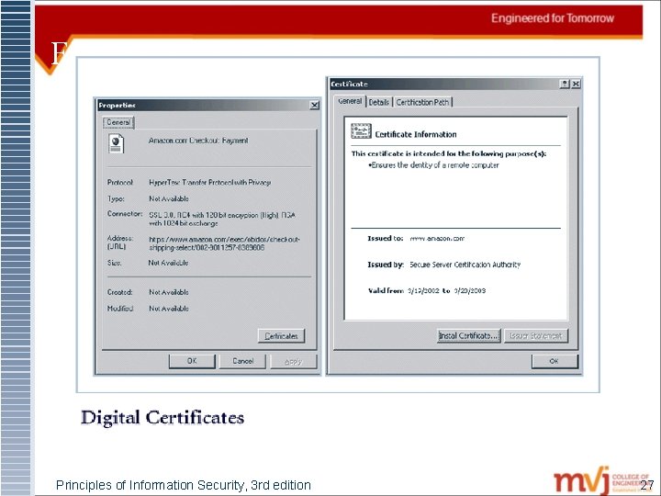Click the help question mark in Certificate window
661x496 pixels.
click(565, 84)
